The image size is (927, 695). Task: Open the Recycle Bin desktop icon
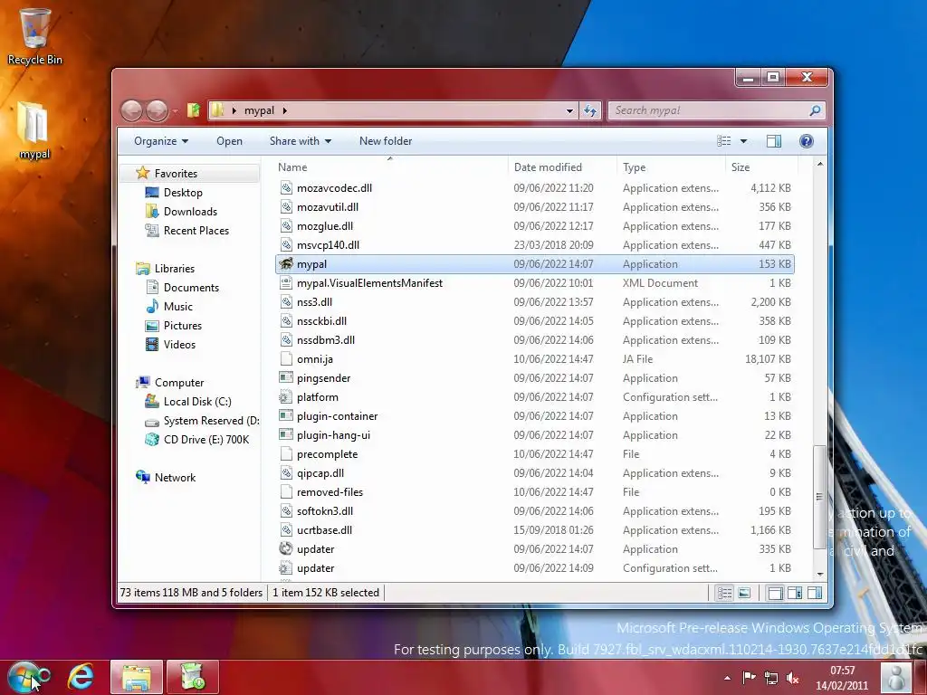(34, 36)
